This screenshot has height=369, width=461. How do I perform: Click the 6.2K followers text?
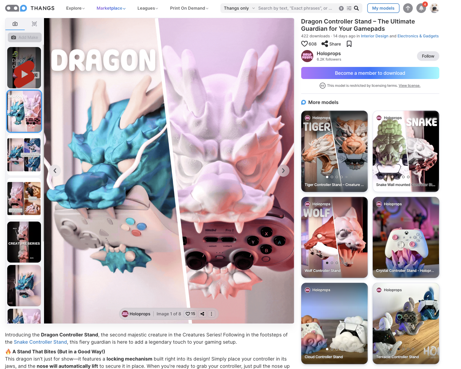click(x=329, y=59)
